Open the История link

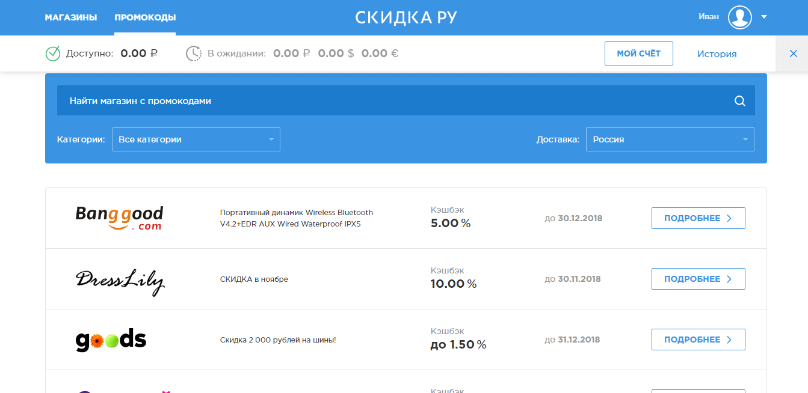click(x=717, y=54)
